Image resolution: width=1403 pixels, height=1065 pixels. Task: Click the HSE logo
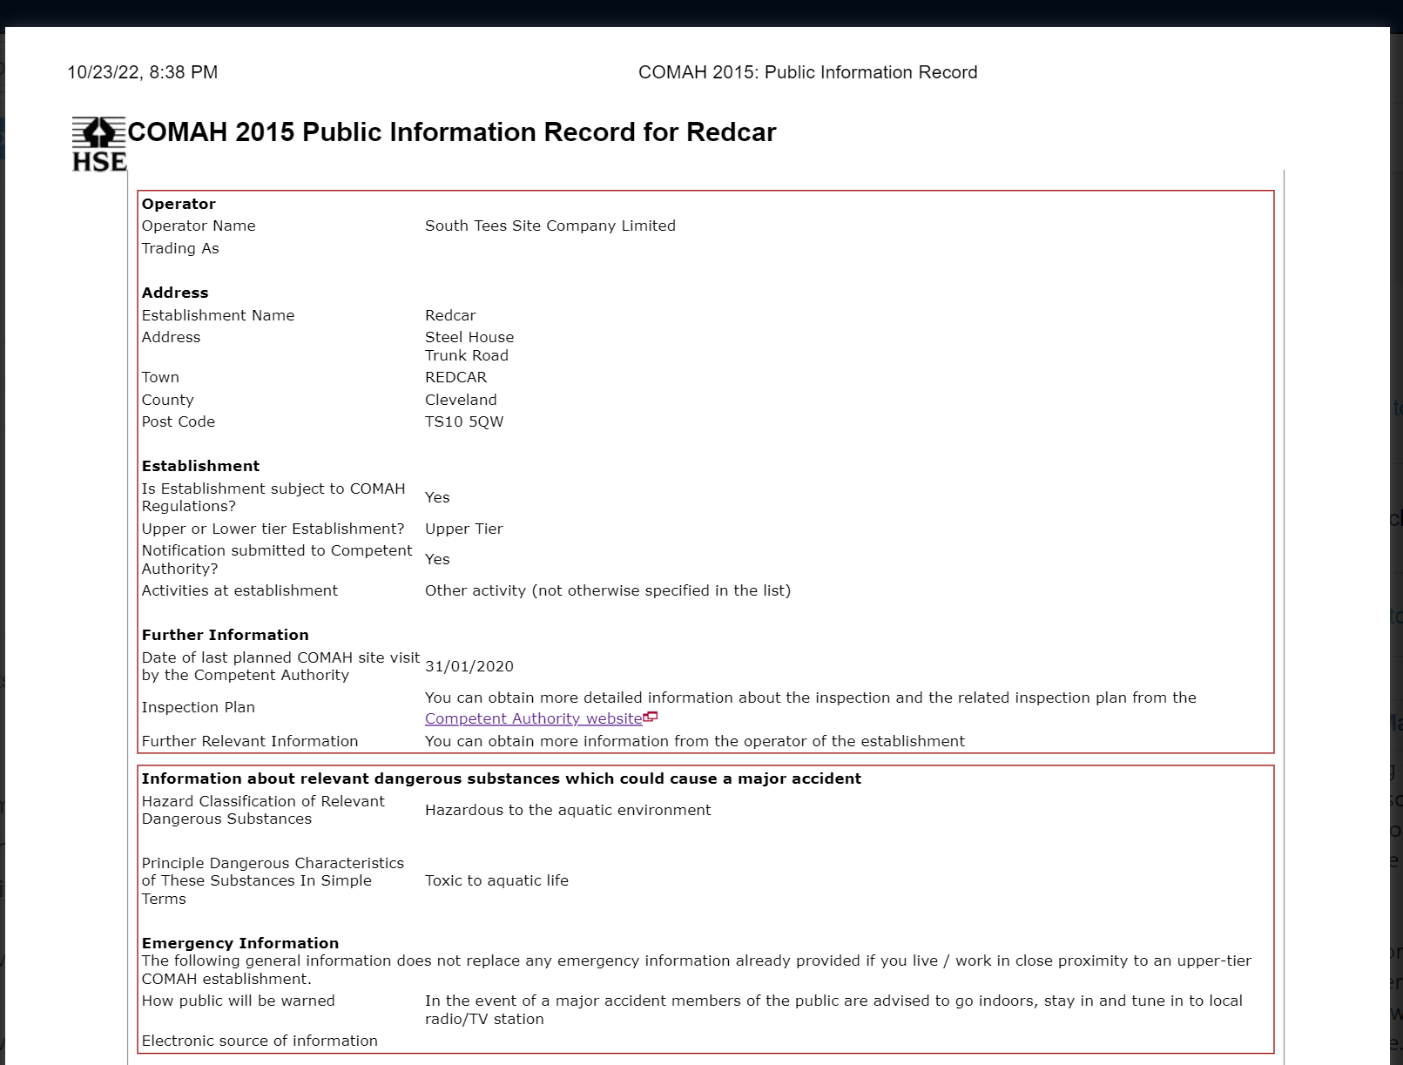98,144
